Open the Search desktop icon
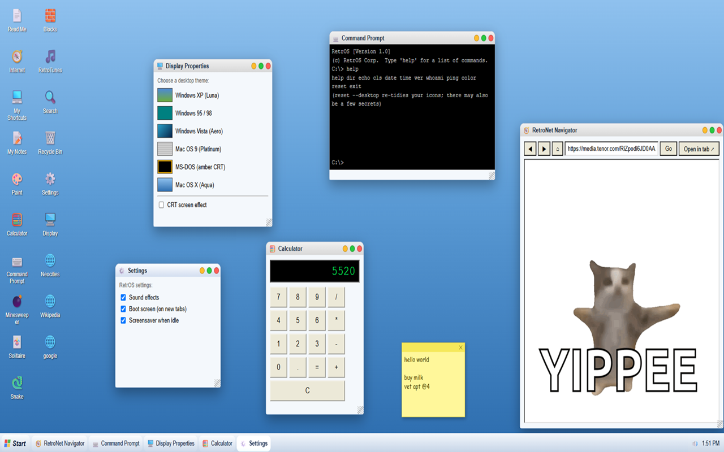 pyautogui.click(x=50, y=102)
